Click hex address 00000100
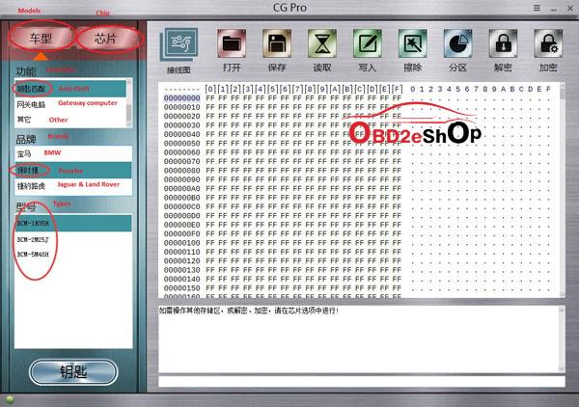This screenshot has width=579, height=407. 182,243
